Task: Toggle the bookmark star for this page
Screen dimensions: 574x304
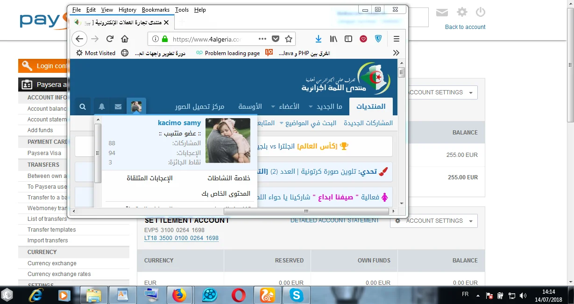Action: tap(289, 39)
